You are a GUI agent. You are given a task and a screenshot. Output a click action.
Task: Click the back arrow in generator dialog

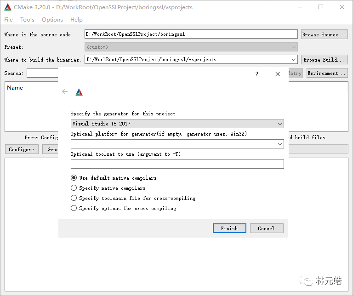click(65, 91)
